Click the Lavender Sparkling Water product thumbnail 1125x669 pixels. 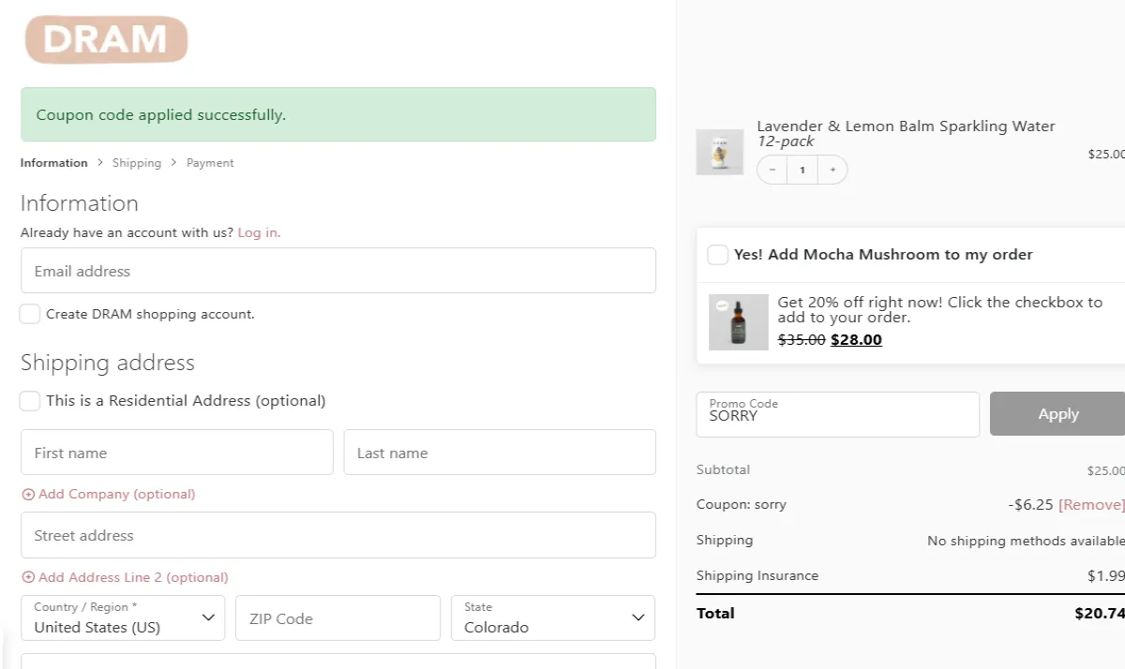click(x=719, y=152)
